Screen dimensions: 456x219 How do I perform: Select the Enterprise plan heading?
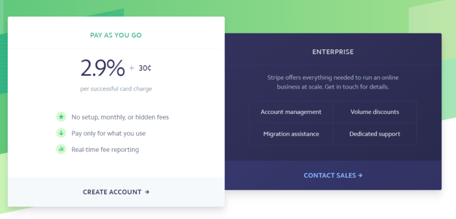pyautogui.click(x=333, y=52)
